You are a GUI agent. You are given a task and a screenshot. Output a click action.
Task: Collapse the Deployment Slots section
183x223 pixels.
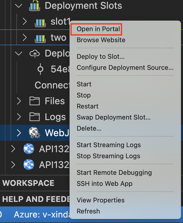point(18,6)
